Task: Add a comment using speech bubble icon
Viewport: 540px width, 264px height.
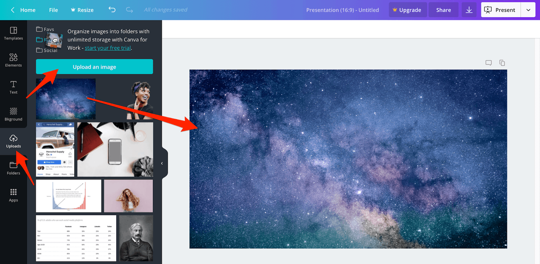Action: point(488,63)
